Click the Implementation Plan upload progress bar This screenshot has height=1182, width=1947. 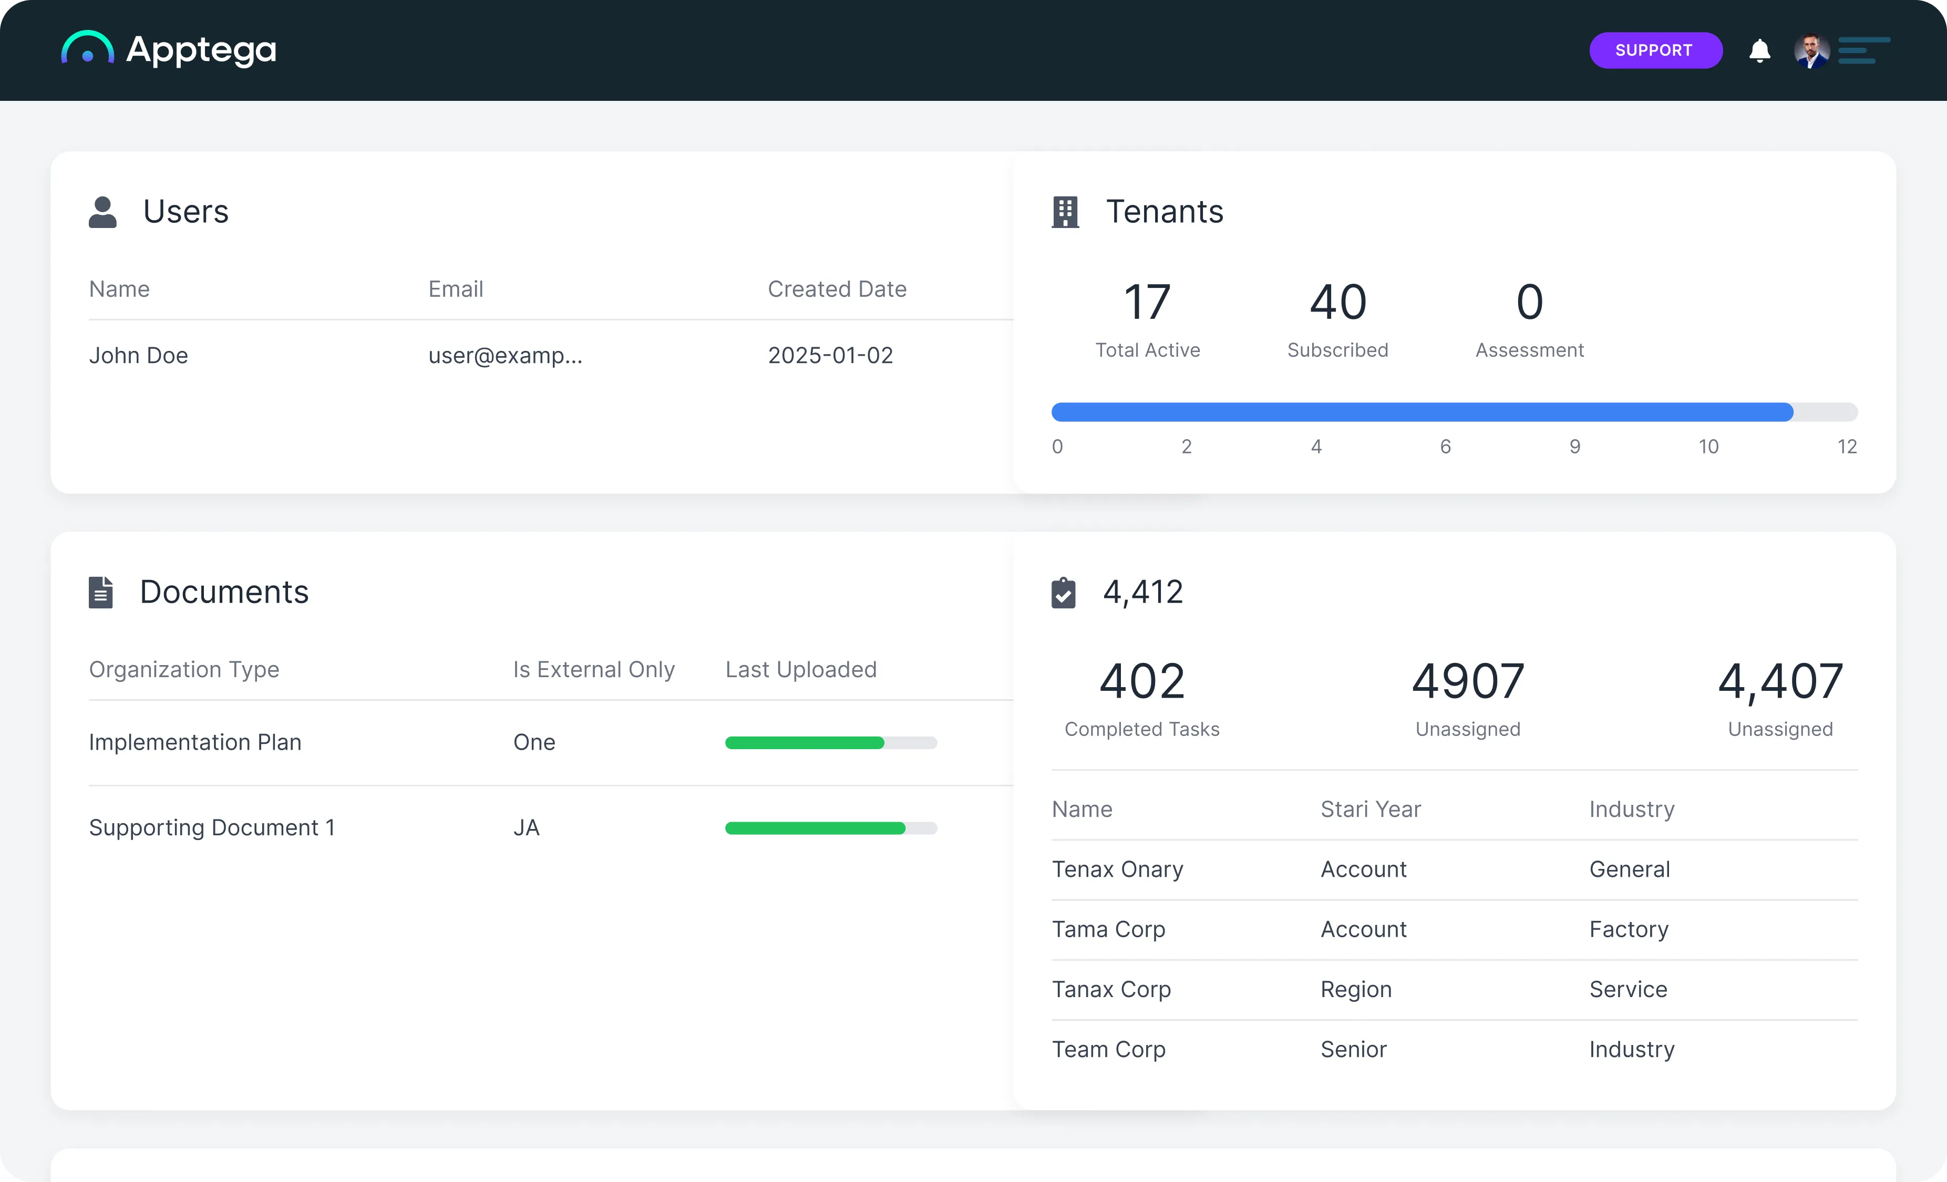(830, 743)
